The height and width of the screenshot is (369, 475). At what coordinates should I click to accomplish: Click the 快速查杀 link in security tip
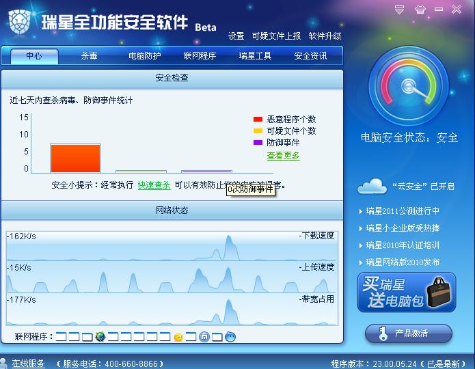(x=154, y=184)
